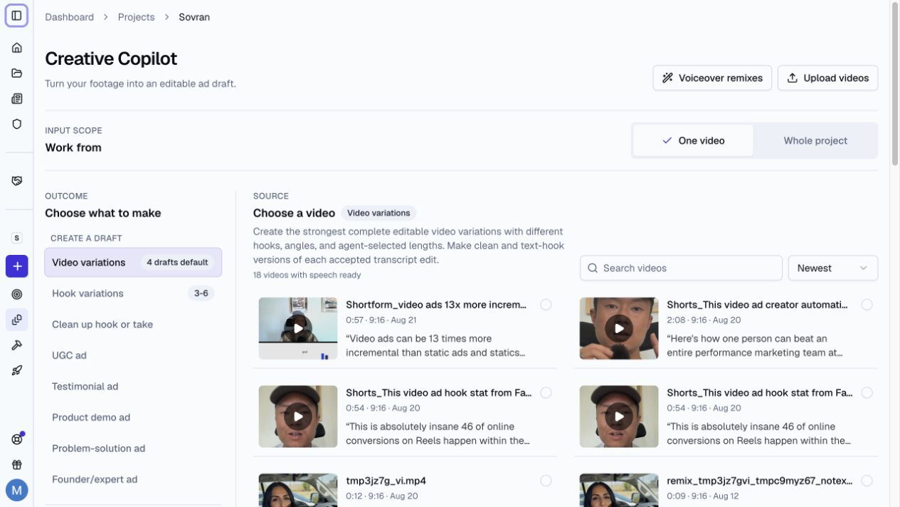Play the right 0:54 hook stat thumbnail

(x=619, y=417)
